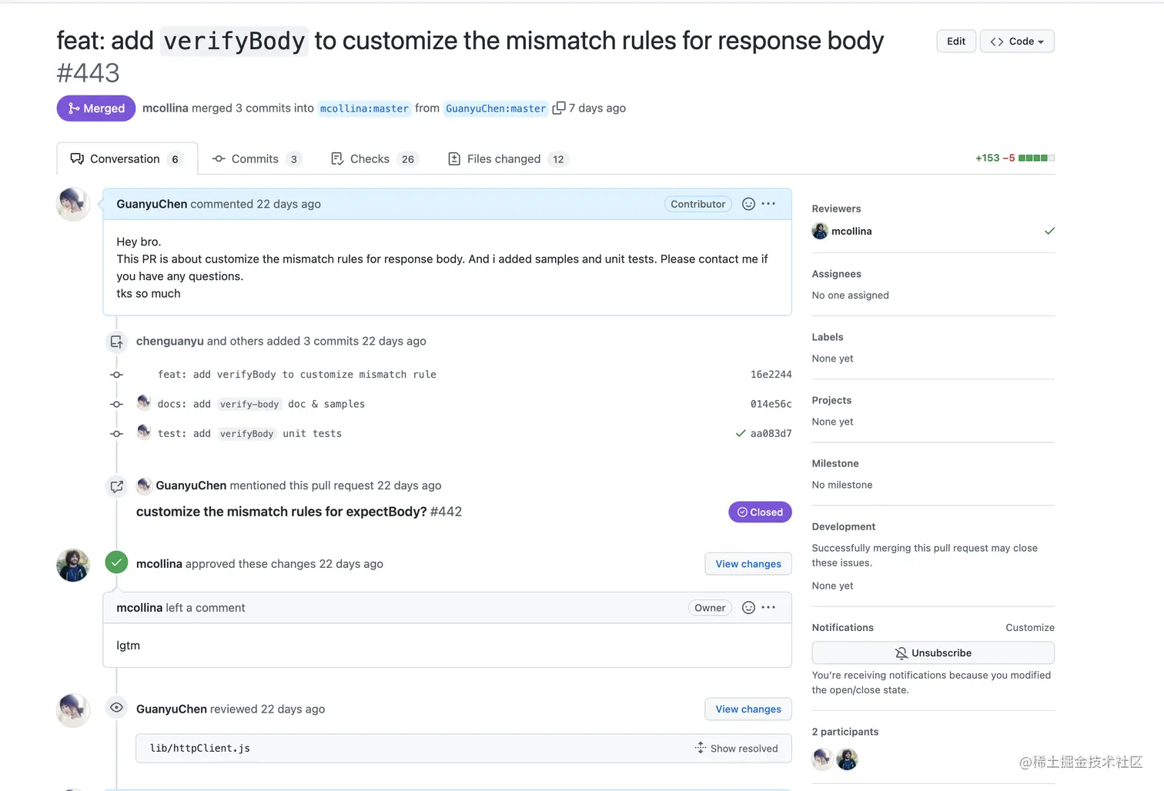Open the mcollina:master base branch link

(364, 108)
